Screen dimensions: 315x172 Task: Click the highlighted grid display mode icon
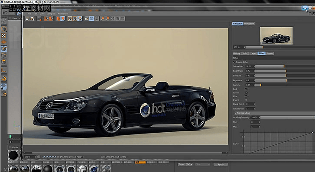click(x=92, y=19)
